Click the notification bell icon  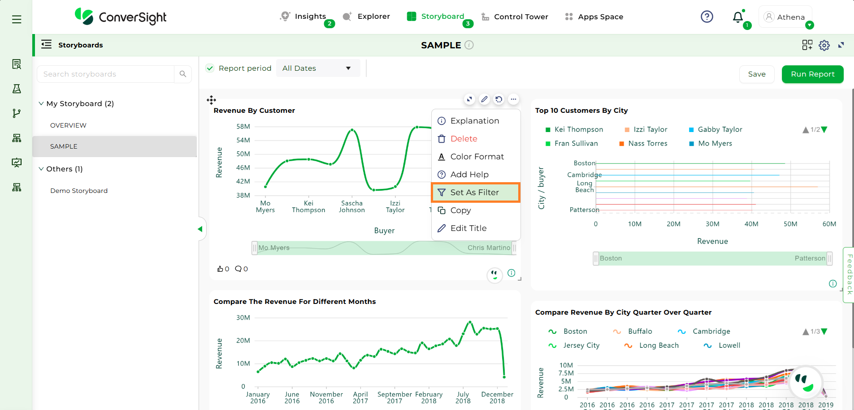tap(737, 17)
